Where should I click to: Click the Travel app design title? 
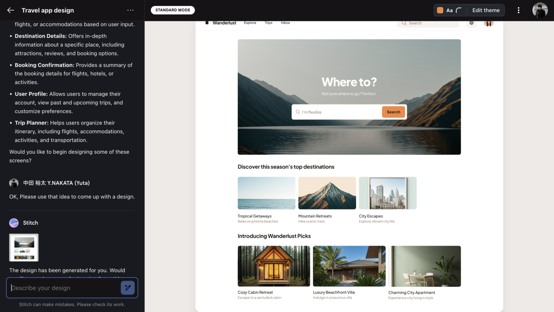(x=48, y=10)
